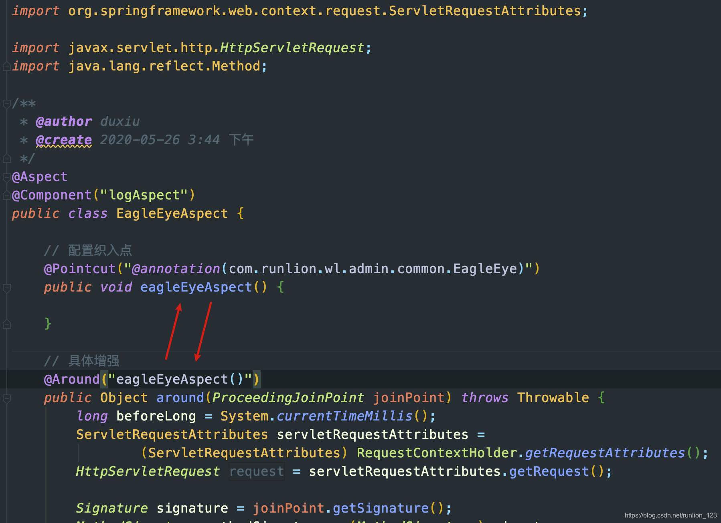The image size is (721, 523).
Task: Click the getRequest() method call
Action: (x=557, y=471)
